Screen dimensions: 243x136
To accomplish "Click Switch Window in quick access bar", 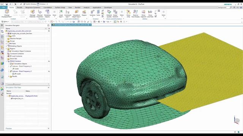I will coord(30,4).
